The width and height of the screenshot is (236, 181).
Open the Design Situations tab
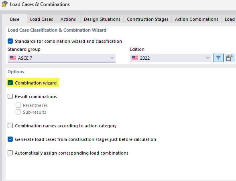pos(102,19)
